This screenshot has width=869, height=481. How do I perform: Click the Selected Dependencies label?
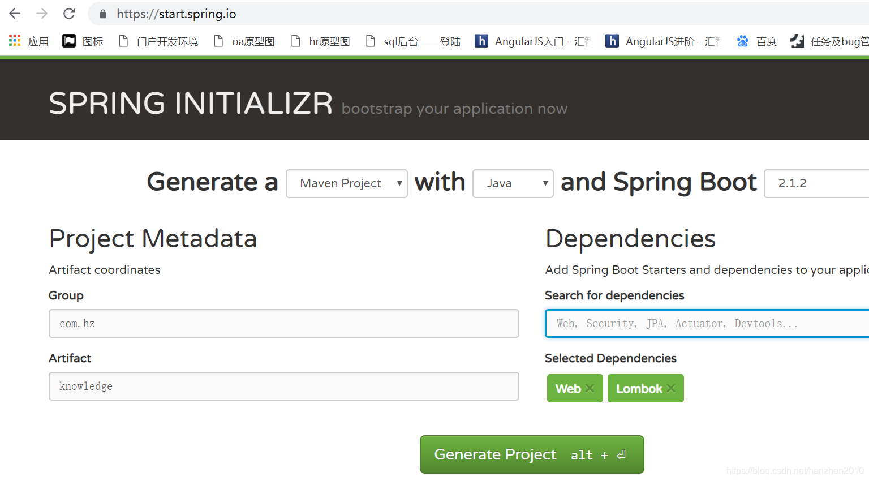point(610,358)
